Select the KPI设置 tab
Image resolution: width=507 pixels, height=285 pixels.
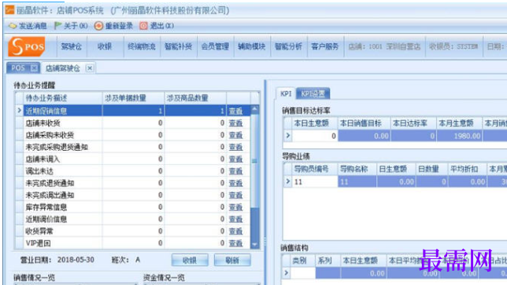(313, 93)
